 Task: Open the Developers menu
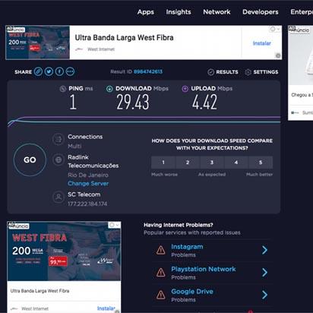(x=261, y=12)
